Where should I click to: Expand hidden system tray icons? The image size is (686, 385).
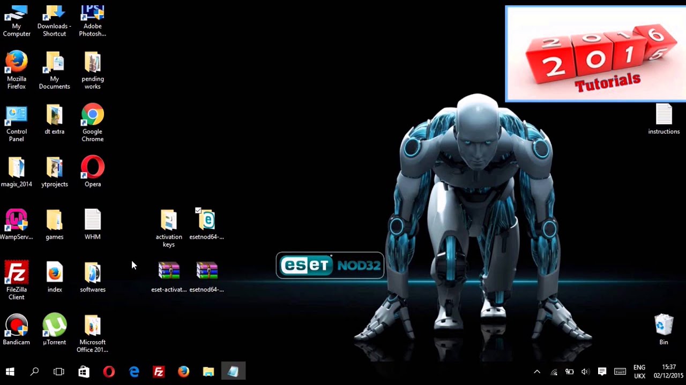click(x=537, y=372)
